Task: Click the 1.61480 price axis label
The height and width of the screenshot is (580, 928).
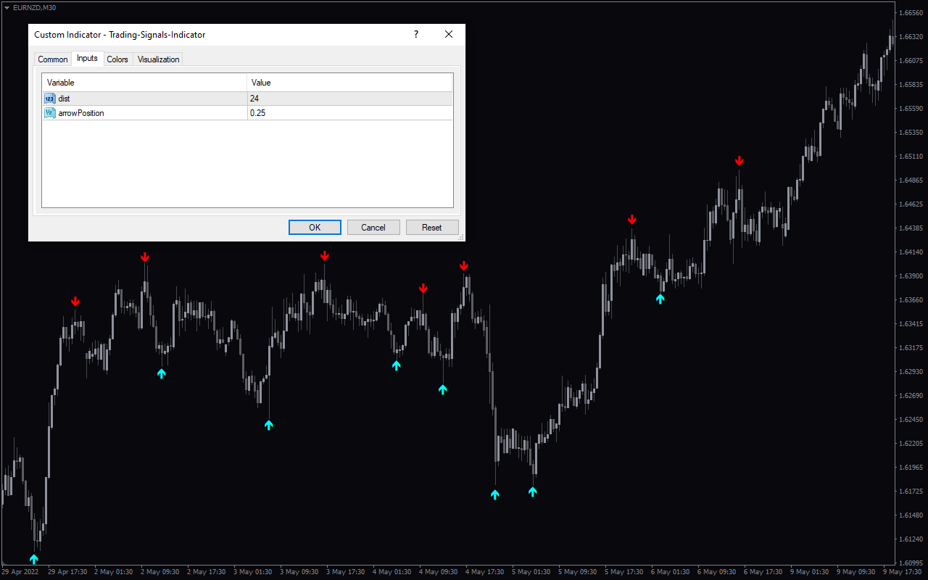Action: coord(912,515)
